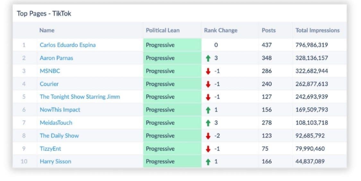Click the red down arrow in TizzyEnt row
Viewport: 361px width, 181px height.
pyautogui.click(x=208, y=149)
